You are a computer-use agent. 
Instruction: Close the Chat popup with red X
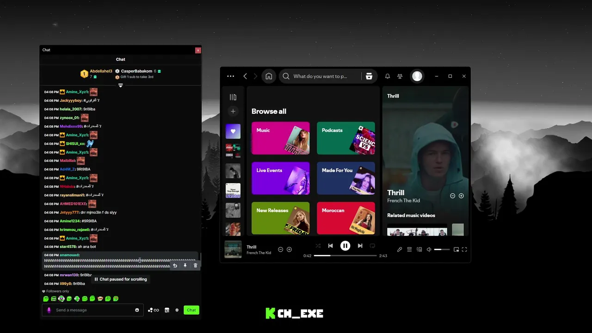[198, 50]
